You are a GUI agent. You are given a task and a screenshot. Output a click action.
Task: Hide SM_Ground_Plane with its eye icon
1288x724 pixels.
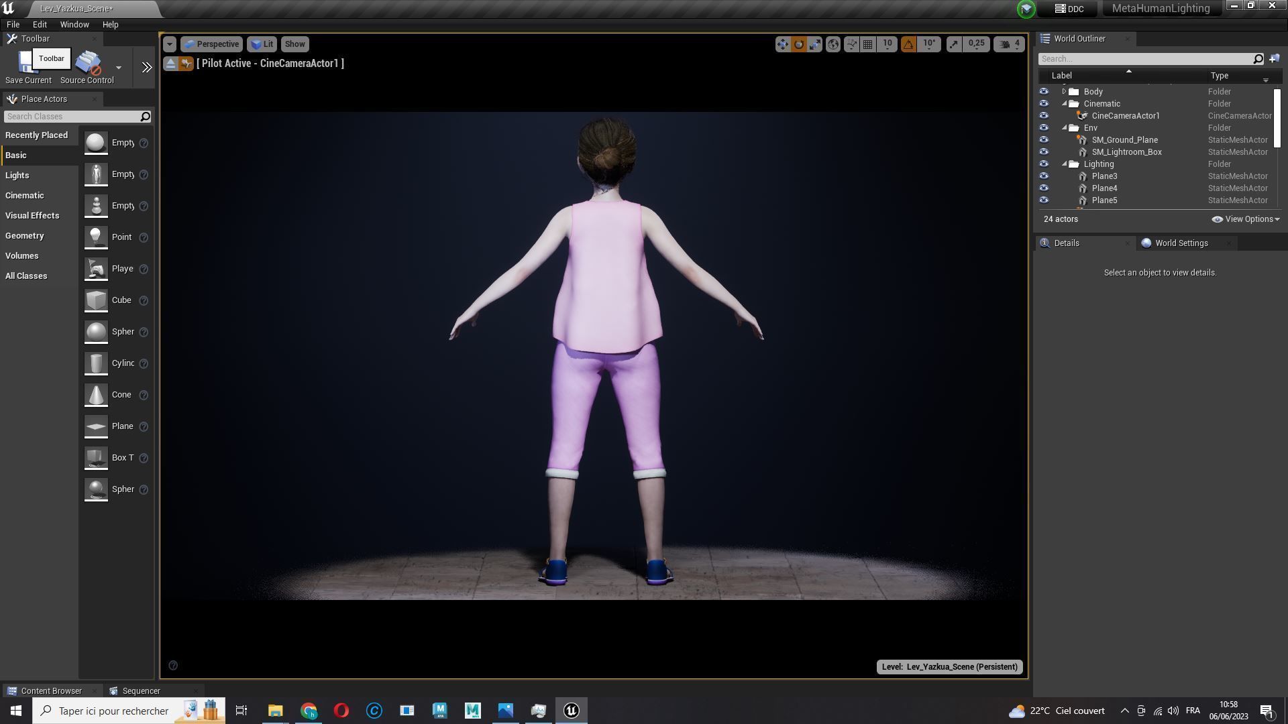1044,140
